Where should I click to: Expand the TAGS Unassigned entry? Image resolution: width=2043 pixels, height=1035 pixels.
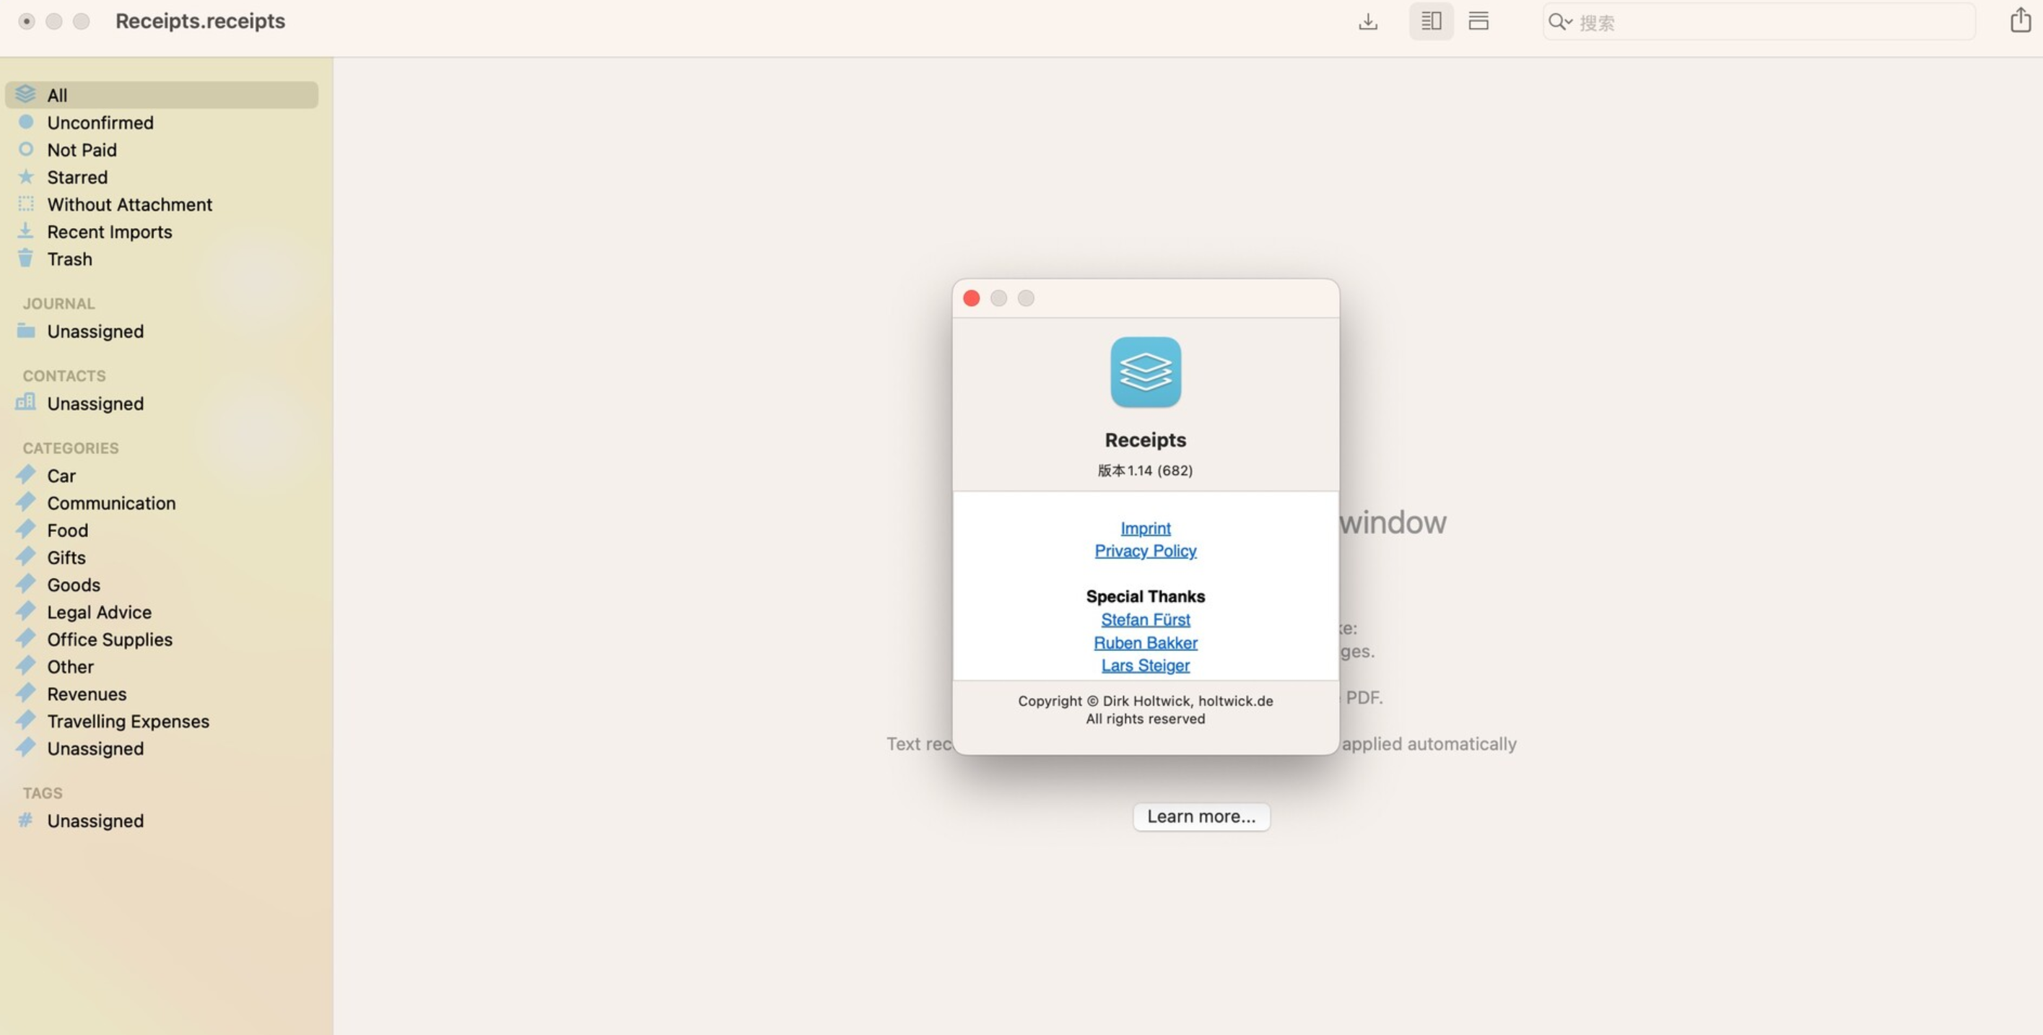95,820
